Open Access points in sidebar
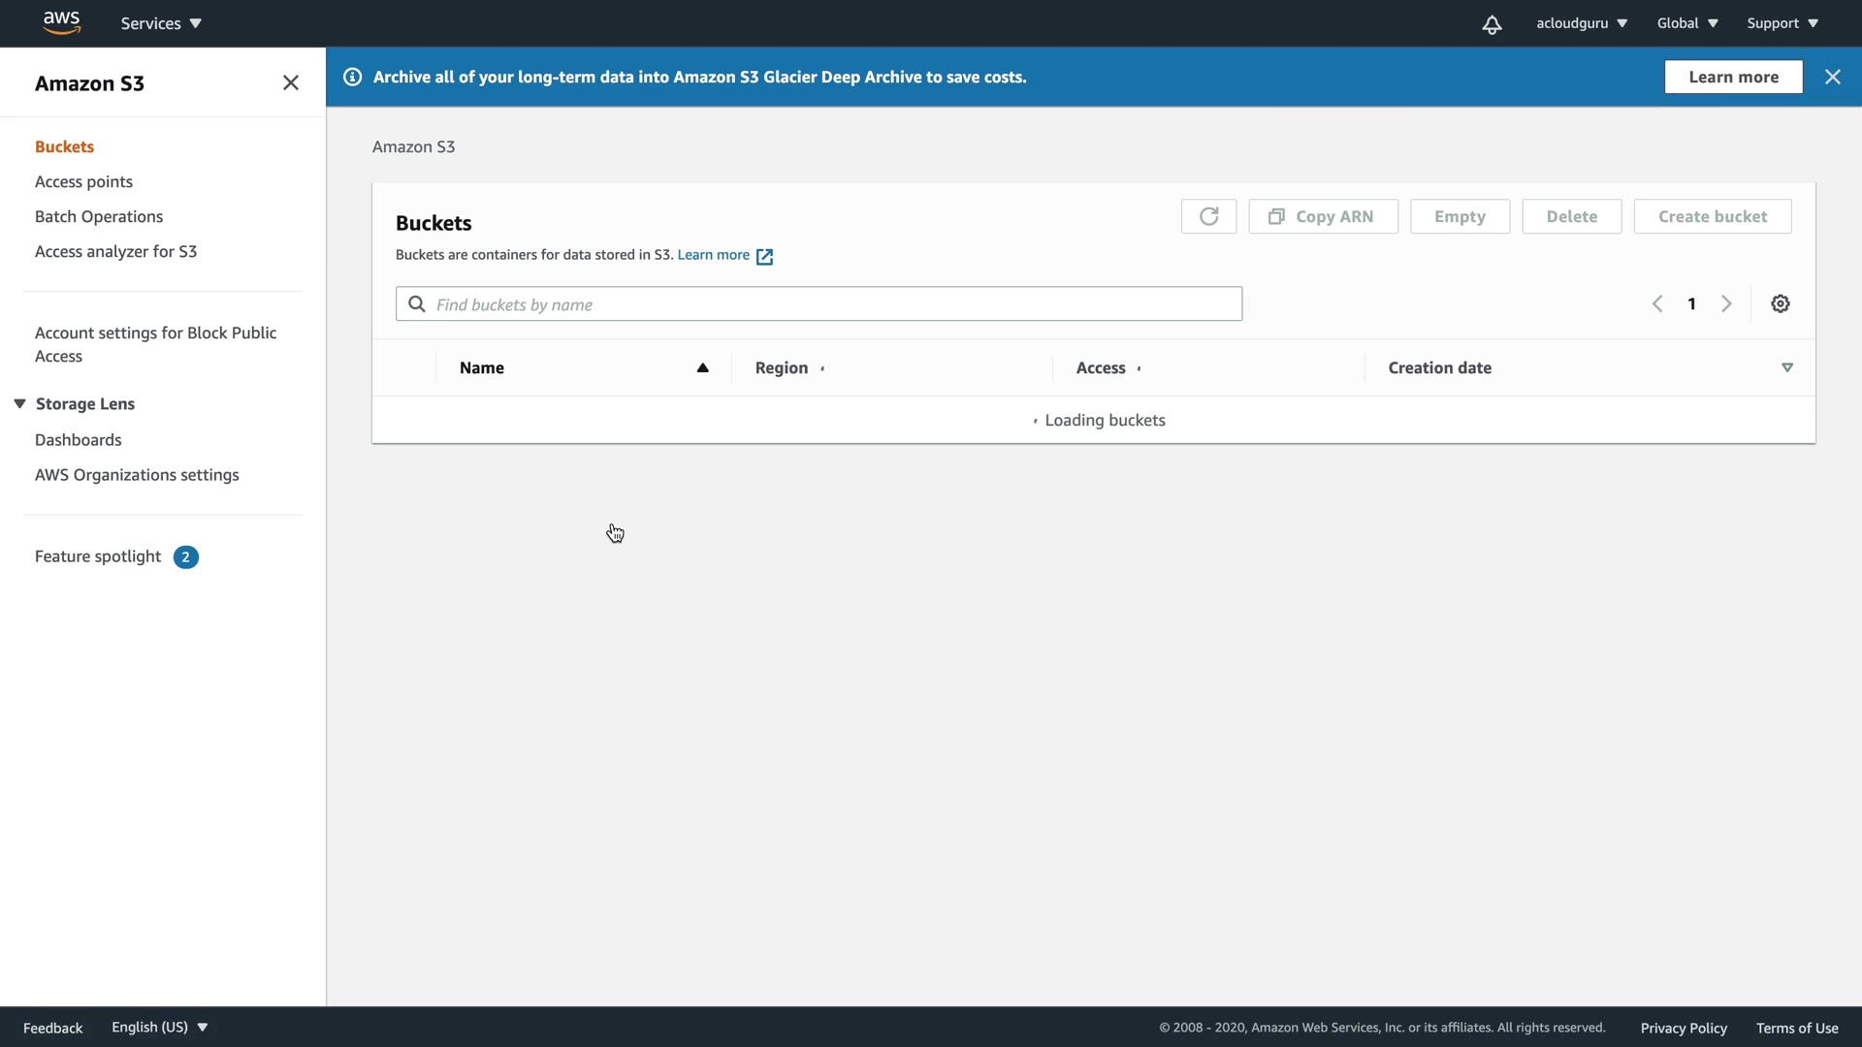 pos(83,181)
